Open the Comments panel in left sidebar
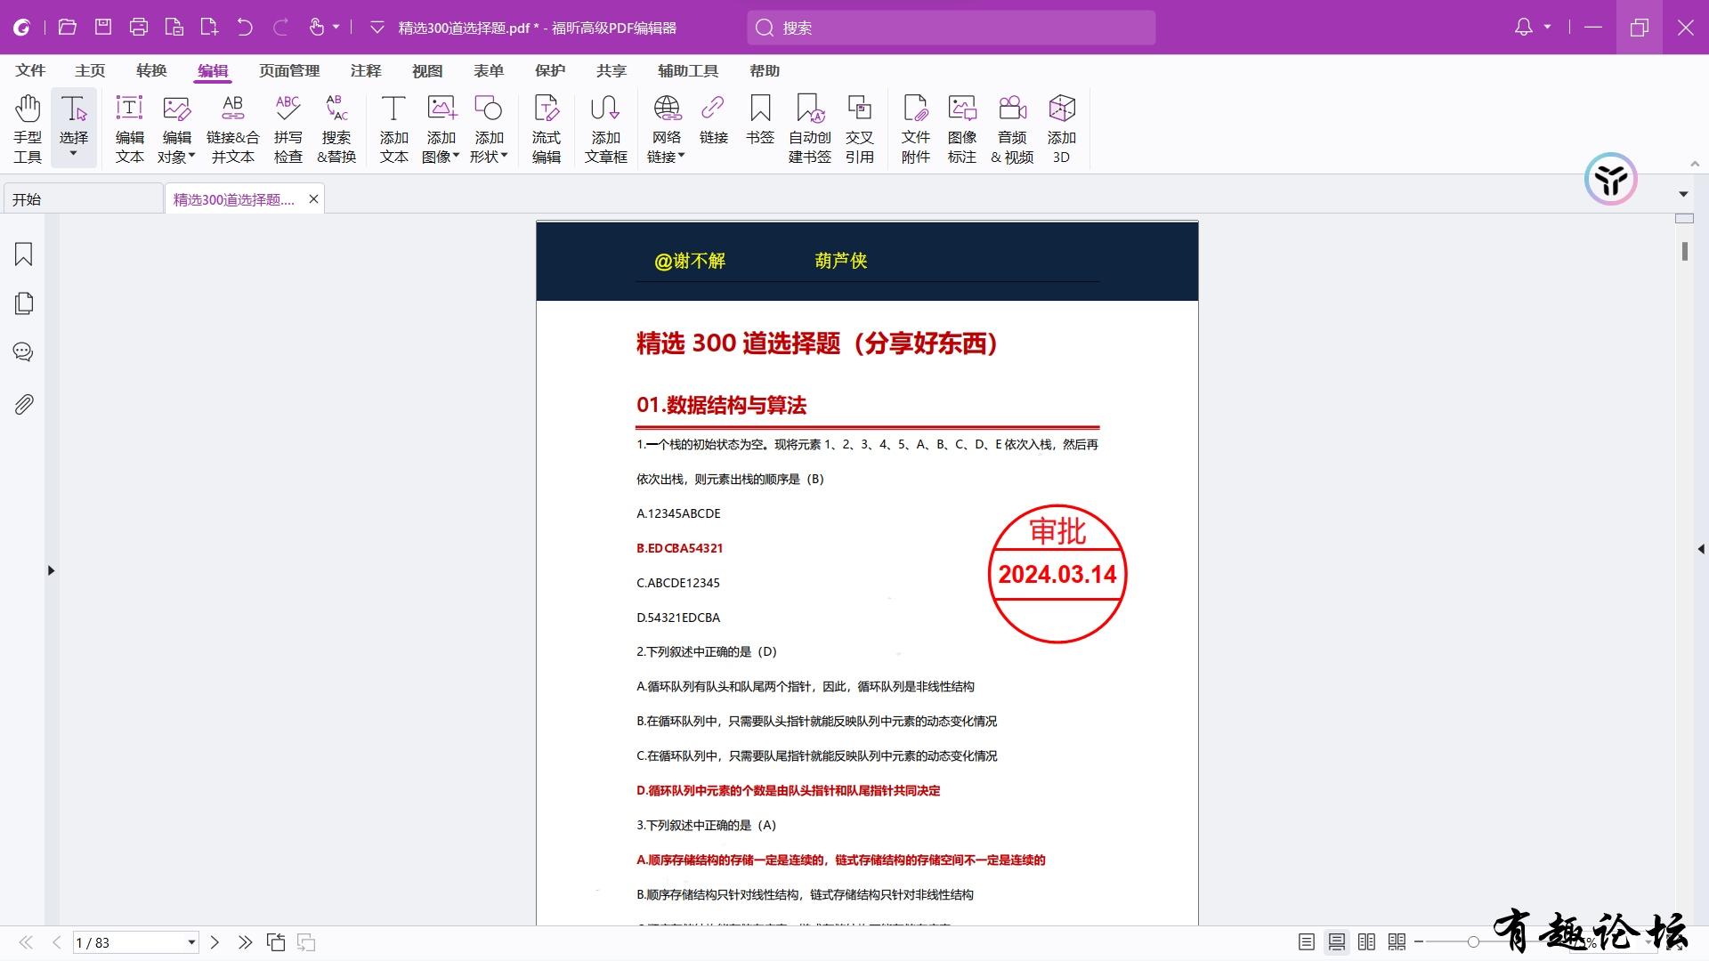 pos(24,352)
